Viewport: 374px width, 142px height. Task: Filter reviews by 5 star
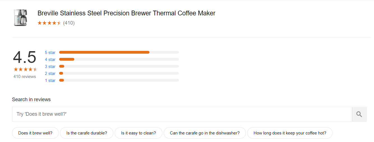click(x=50, y=53)
